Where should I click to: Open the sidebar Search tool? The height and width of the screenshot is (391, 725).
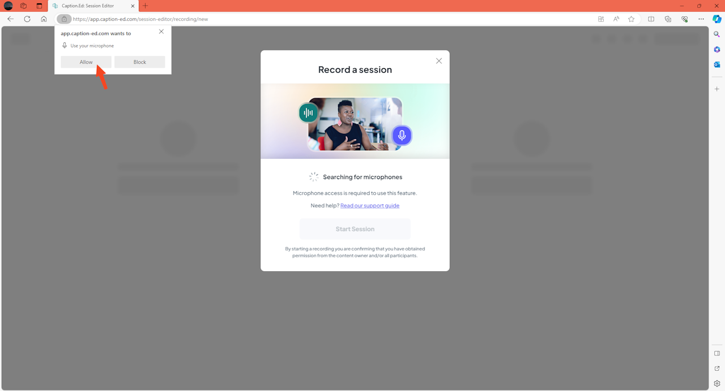coord(717,34)
